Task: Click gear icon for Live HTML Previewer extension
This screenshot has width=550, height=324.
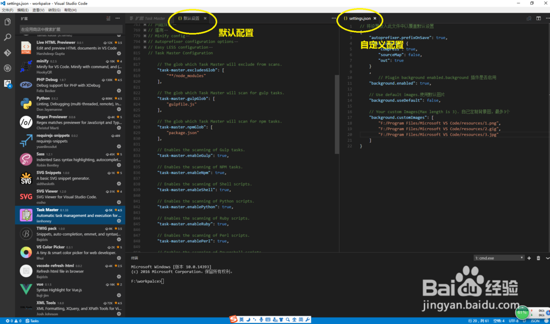Action: [119, 54]
